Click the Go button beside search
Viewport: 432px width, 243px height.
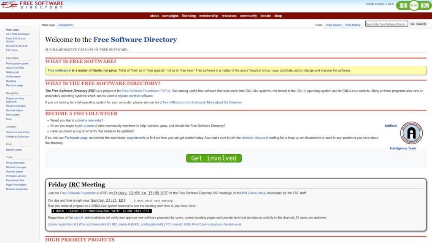(x=413, y=24)
